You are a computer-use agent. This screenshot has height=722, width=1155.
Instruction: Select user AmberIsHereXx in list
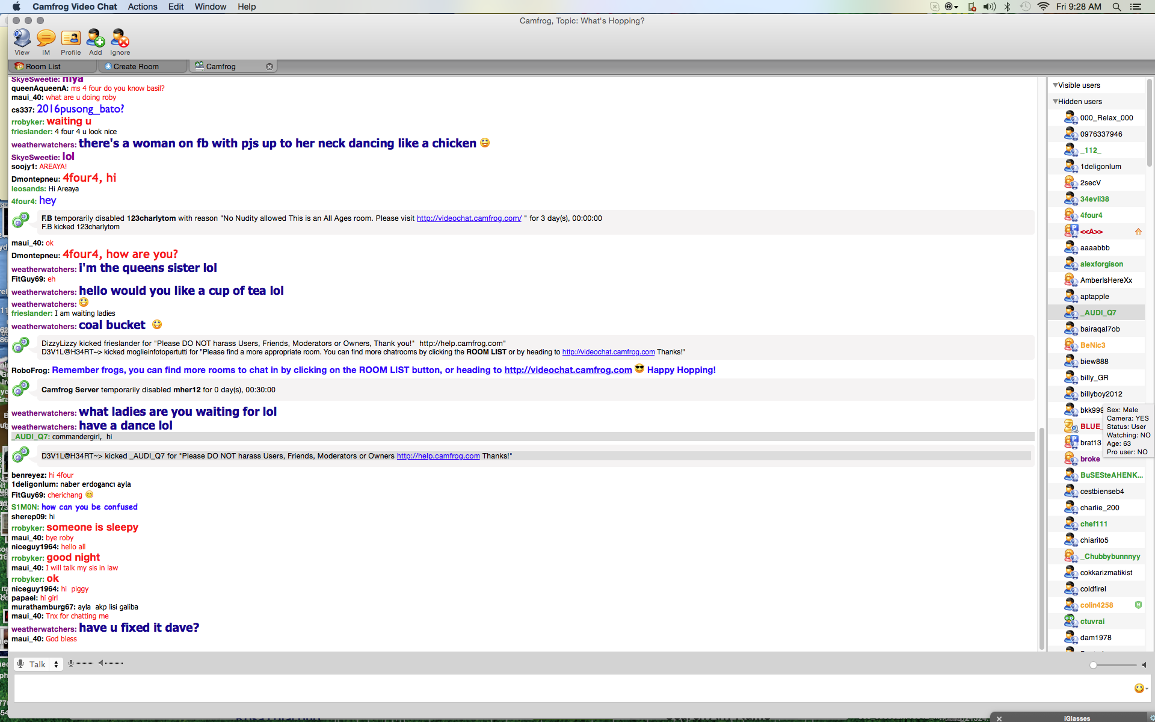pyautogui.click(x=1095, y=280)
